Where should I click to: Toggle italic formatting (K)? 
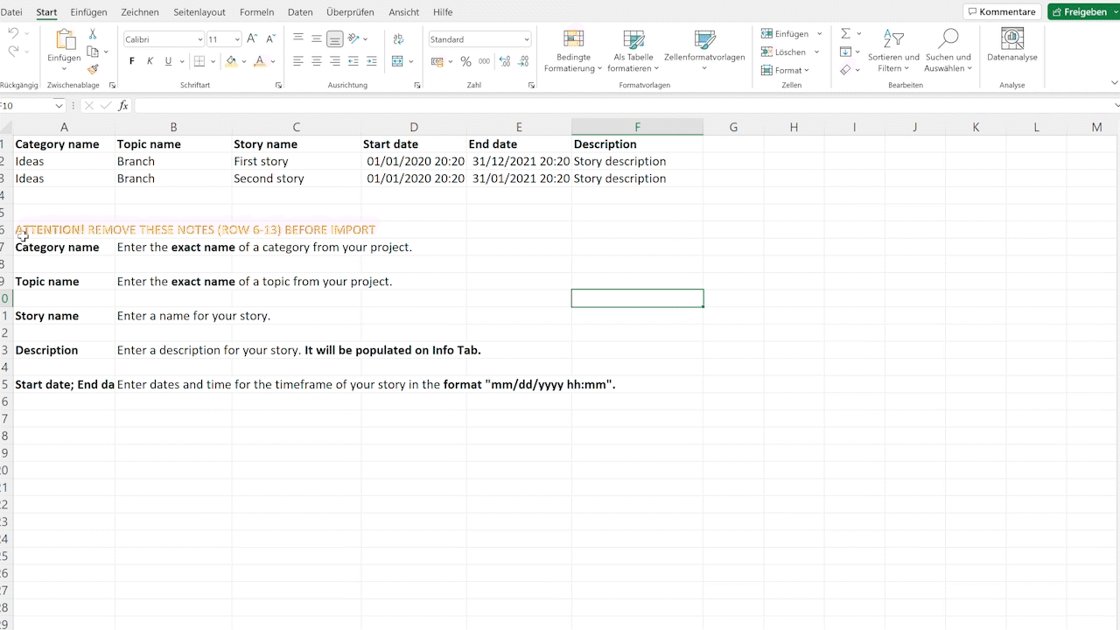click(x=150, y=61)
